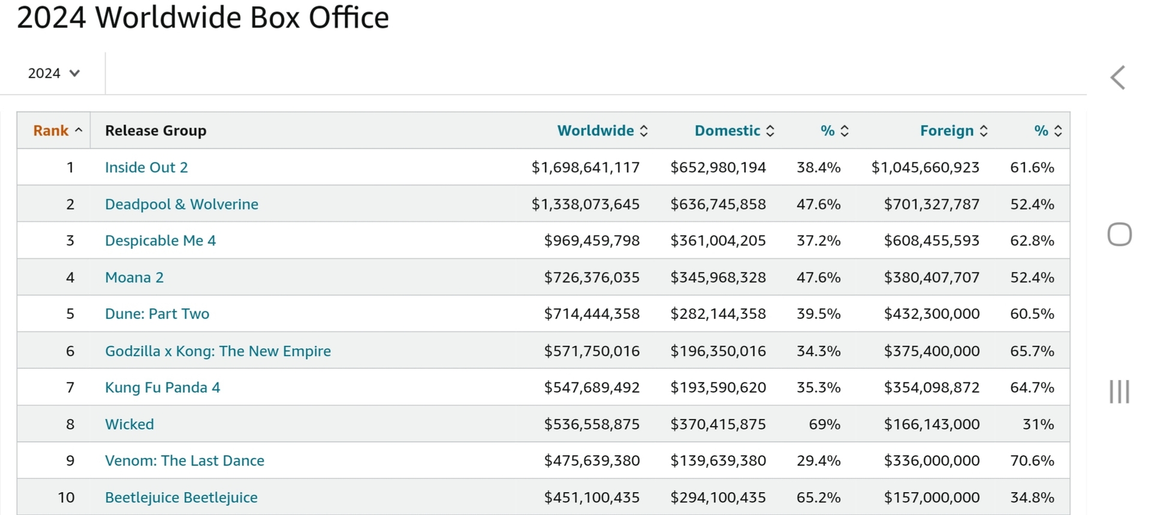Sort by Foreign gross column
Screen dimensions: 1151x515
coord(954,131)
